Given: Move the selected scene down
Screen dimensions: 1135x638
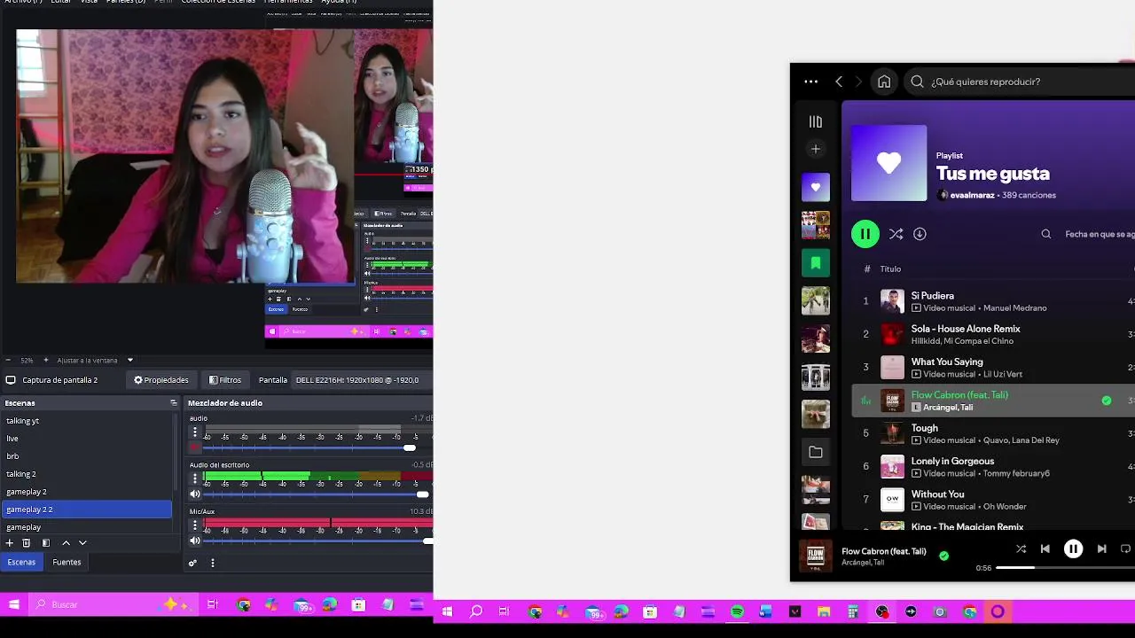Looking at the screenshot, I should 82,542.
